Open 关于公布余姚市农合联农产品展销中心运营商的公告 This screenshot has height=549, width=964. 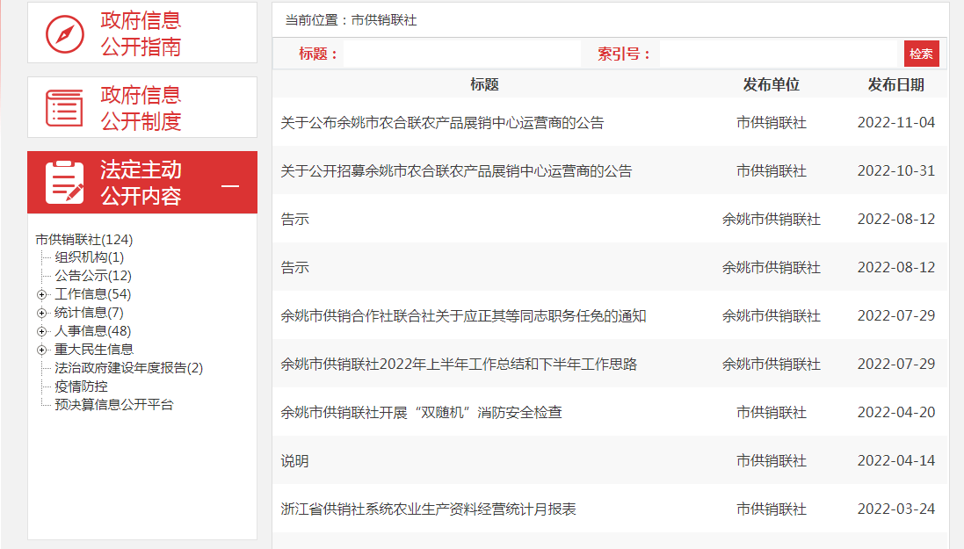pos(442,122)
